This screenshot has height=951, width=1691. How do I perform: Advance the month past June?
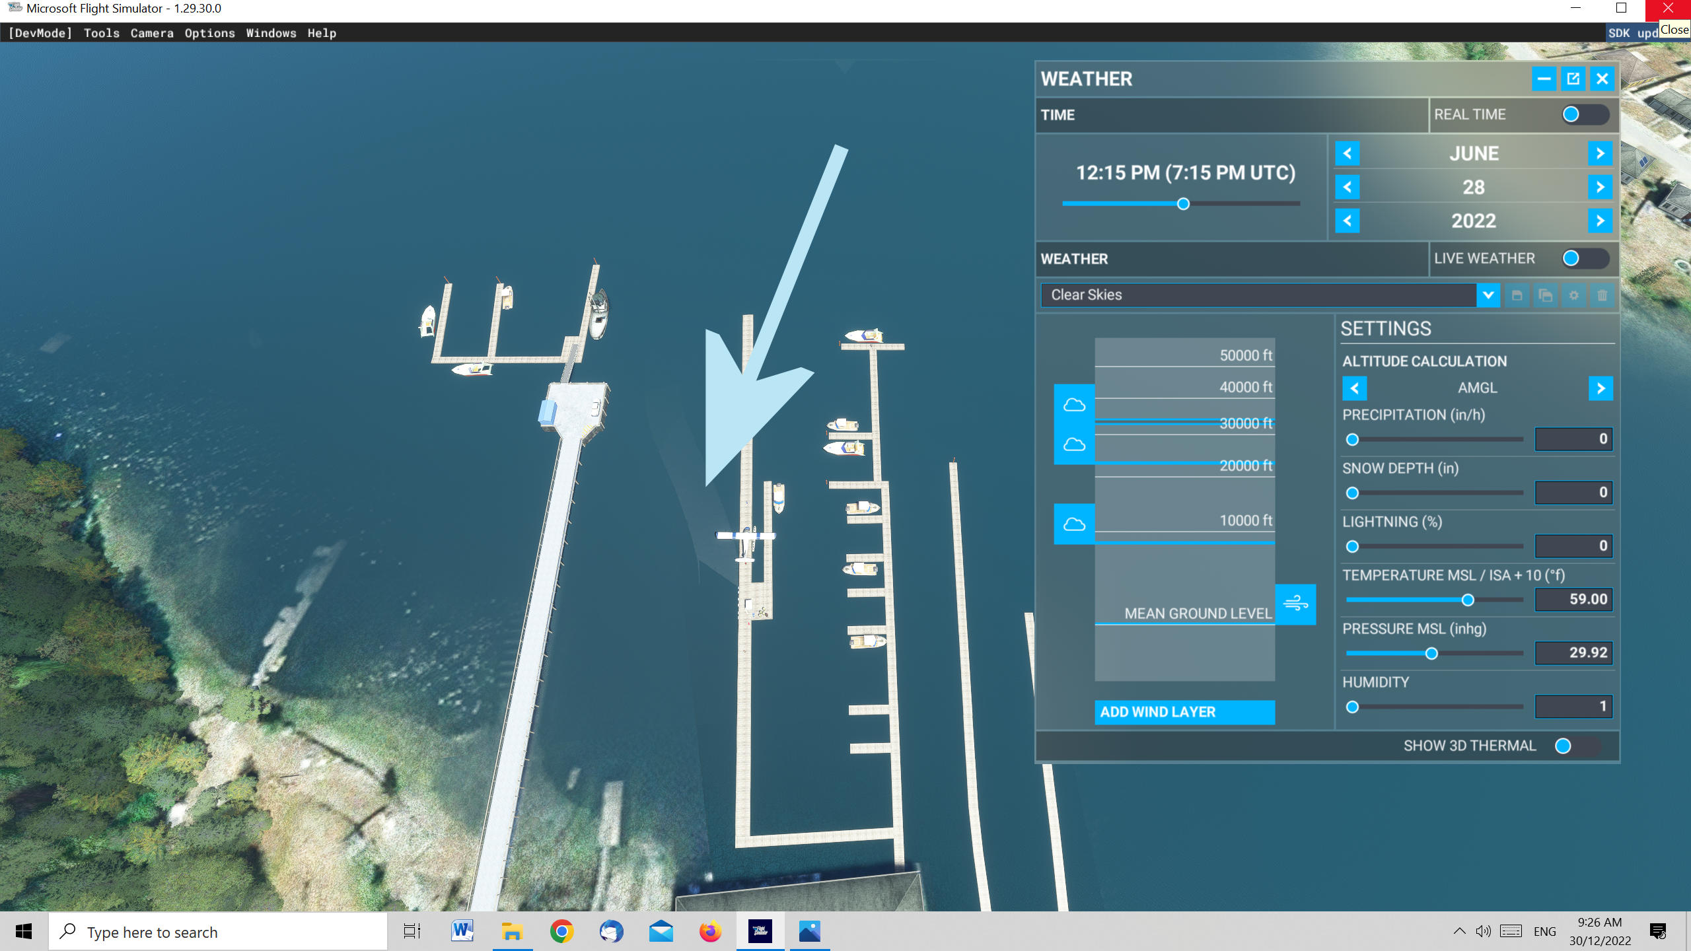(1600, 153)
